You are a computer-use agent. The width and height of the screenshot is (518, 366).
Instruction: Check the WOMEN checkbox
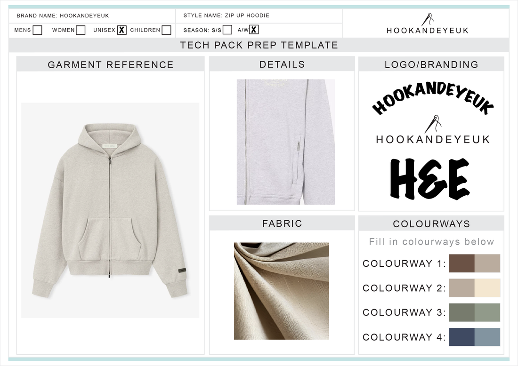click(81, 30)
